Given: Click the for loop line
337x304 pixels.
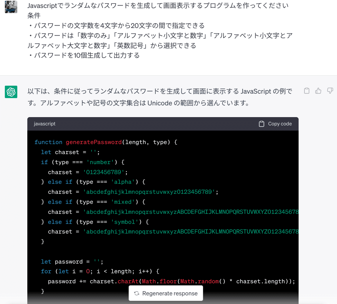Looking at the screenshot, I should (100, 272).
